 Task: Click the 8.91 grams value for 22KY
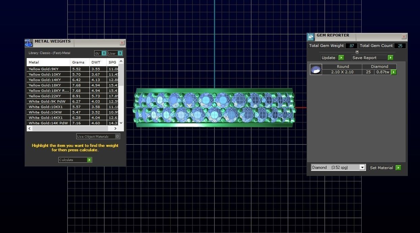[76, 96]
